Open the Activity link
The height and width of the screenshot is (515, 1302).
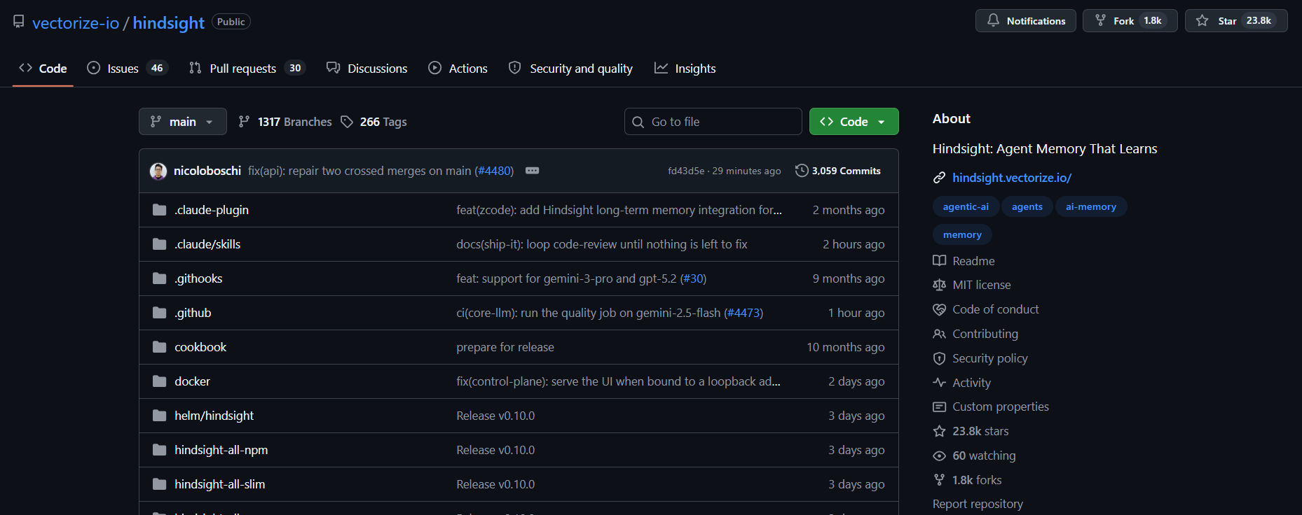coord(962,383)
